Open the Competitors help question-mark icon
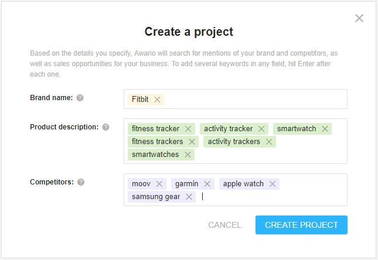Screen dimensions: 378x260 pyautogui.click(x=81, y=182)
